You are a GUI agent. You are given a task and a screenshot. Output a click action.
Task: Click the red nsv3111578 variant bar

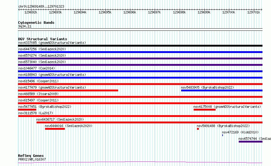(x=140, y=116)
